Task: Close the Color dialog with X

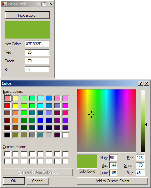Action: tap(147, 83)
